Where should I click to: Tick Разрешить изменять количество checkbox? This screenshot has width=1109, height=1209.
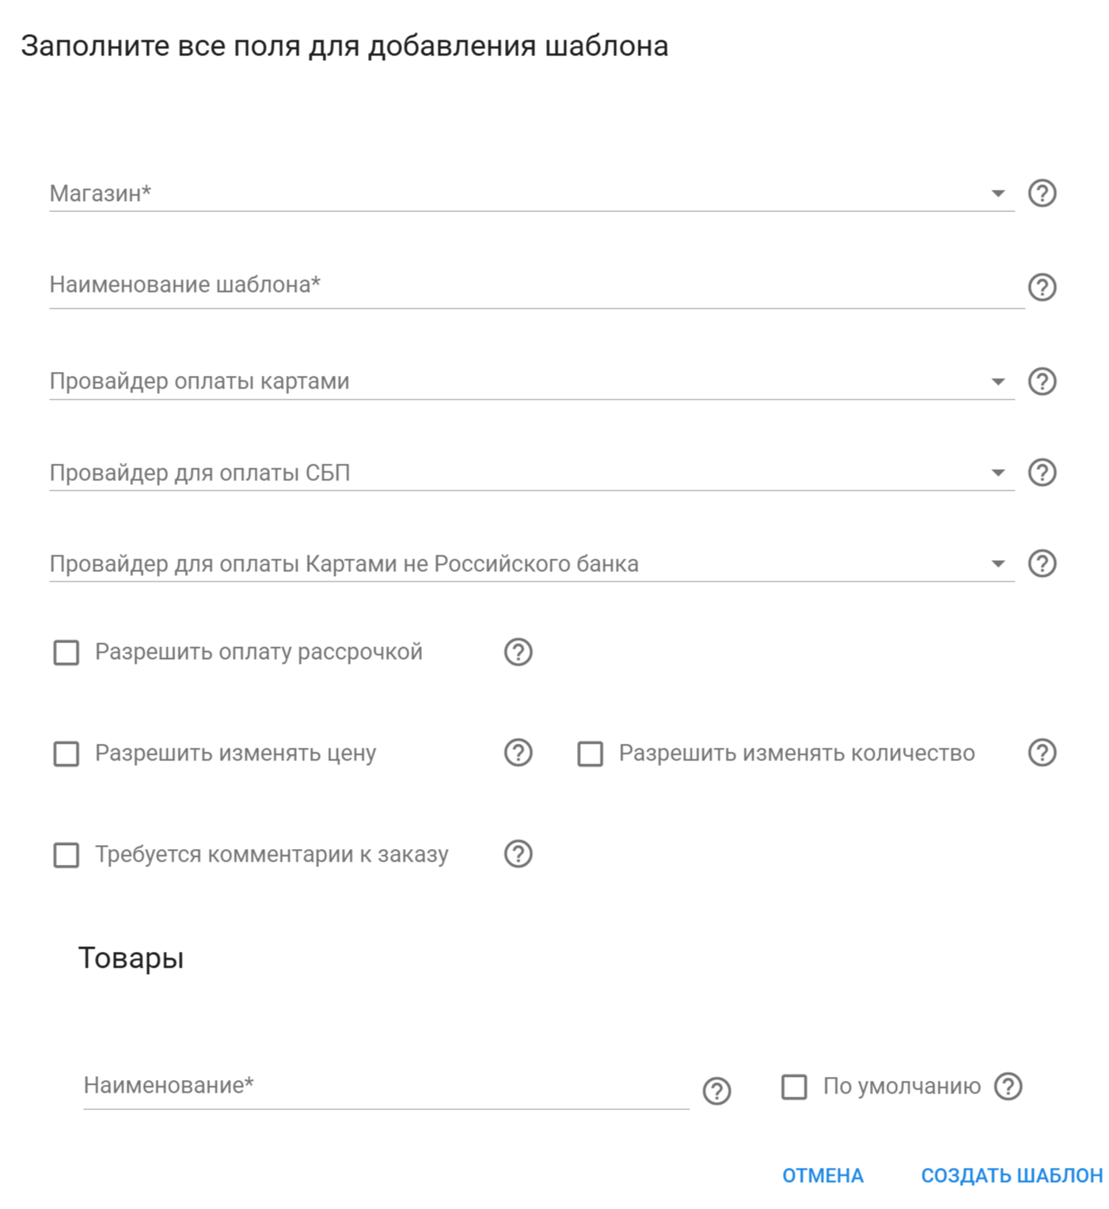click(x=590, y=753)
